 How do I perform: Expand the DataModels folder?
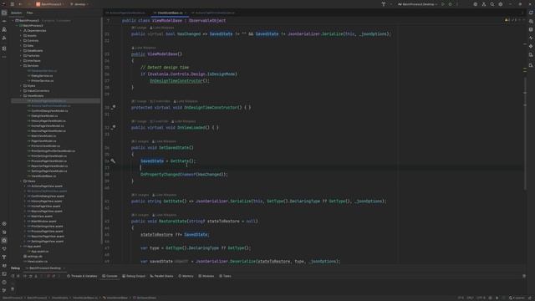coord(21,50)
